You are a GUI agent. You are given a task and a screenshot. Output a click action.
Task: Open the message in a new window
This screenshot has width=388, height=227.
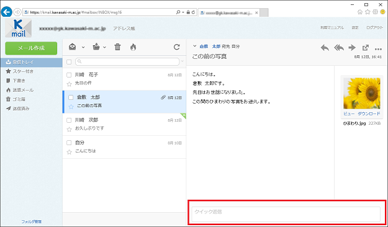366,48
